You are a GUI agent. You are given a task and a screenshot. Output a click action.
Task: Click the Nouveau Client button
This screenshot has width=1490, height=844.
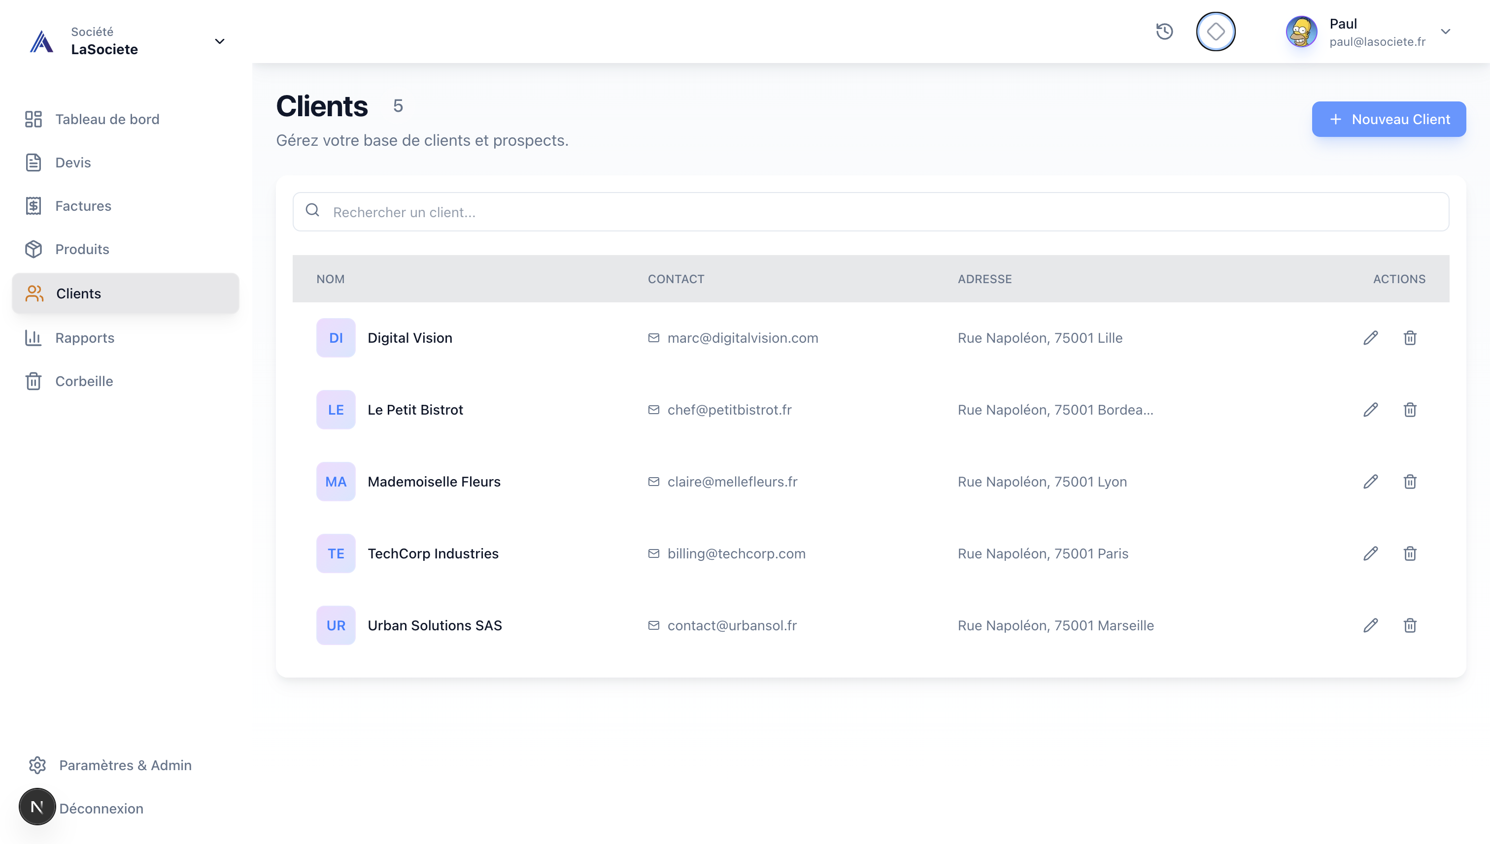(1388, 119)
